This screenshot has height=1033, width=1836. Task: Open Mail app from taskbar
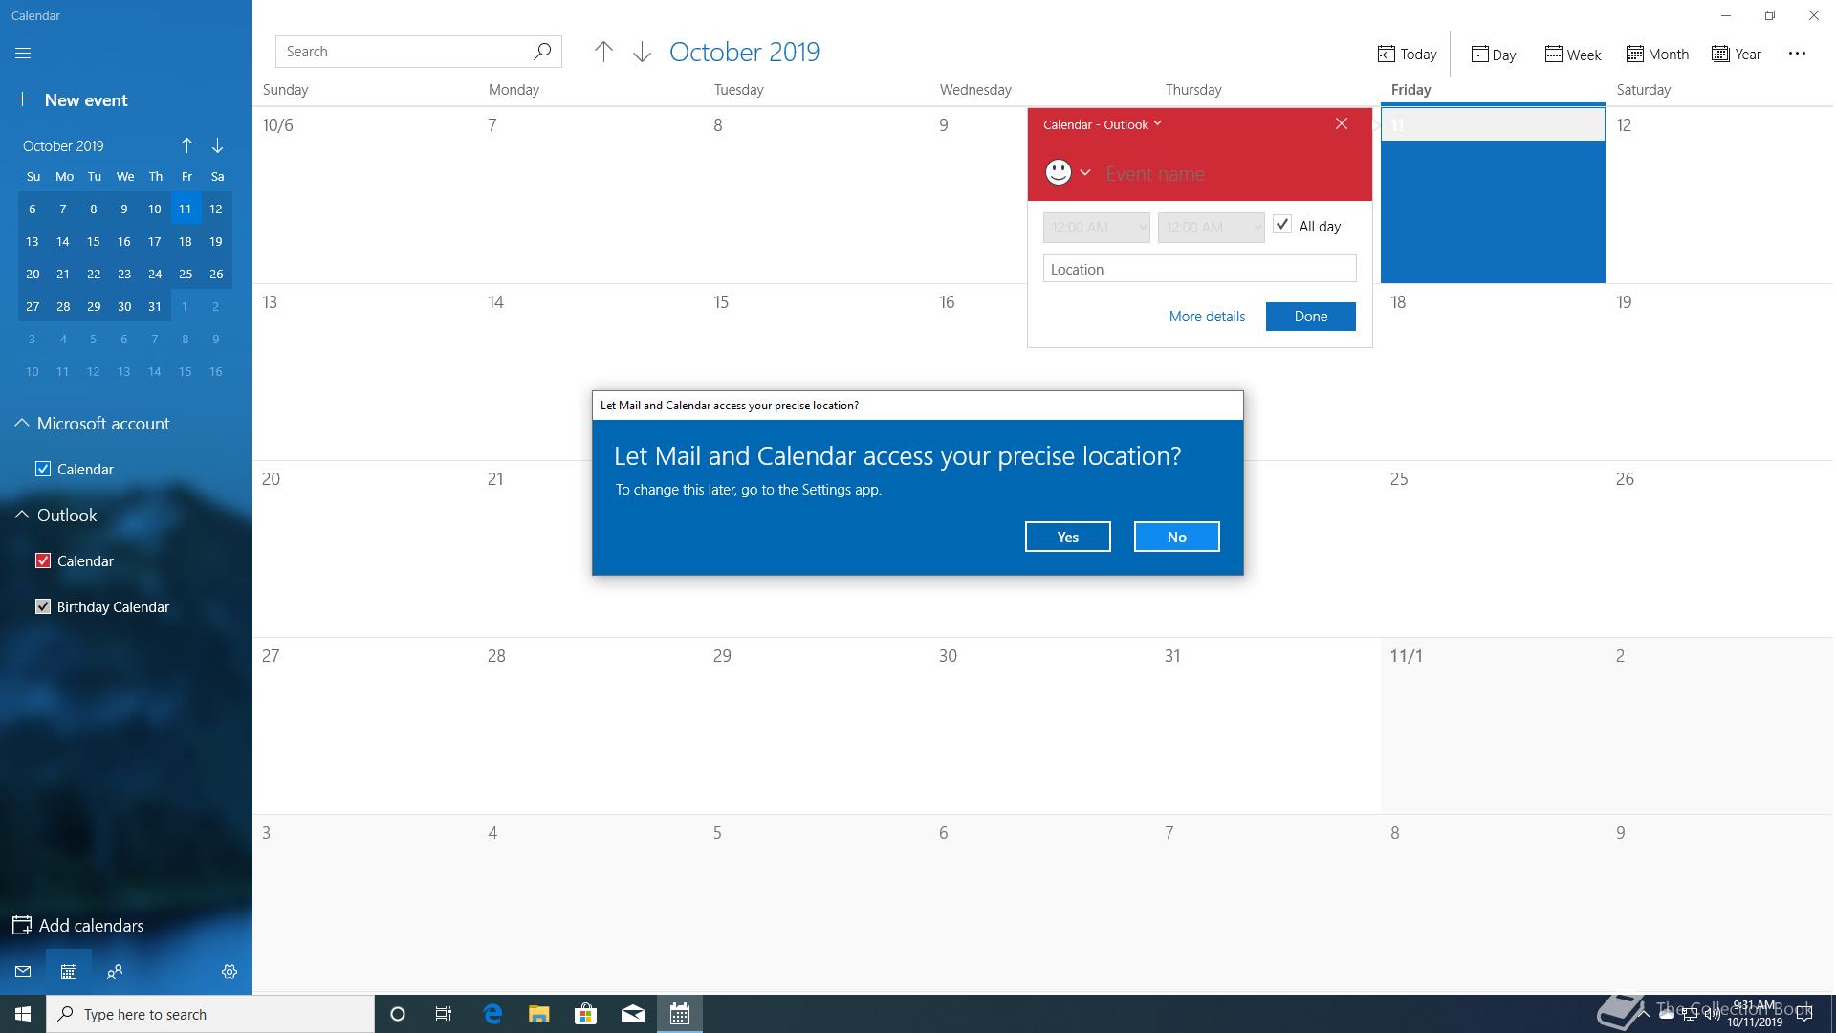tap(632, 1014)
